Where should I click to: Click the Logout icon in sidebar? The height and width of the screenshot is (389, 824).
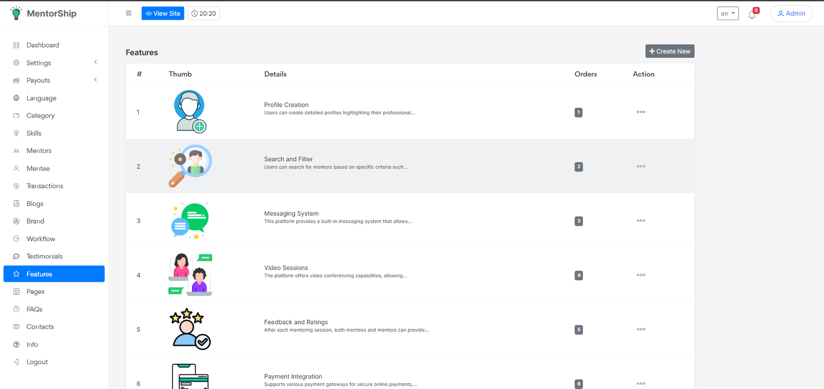[16, 362]
